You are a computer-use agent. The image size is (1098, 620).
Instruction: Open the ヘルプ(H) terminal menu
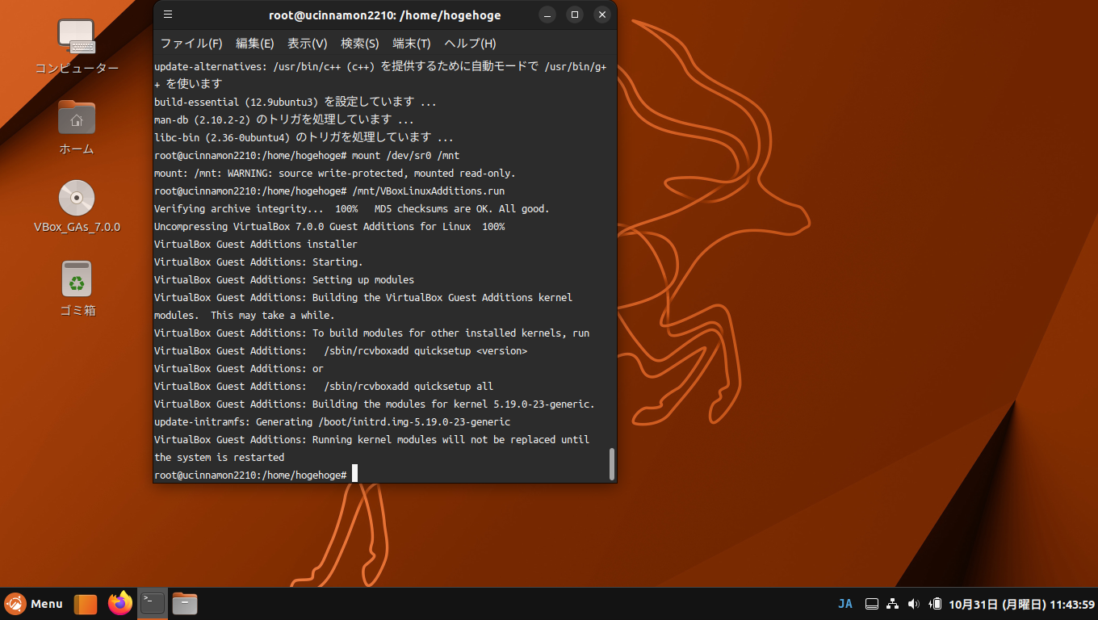click(x=471, y=44)
